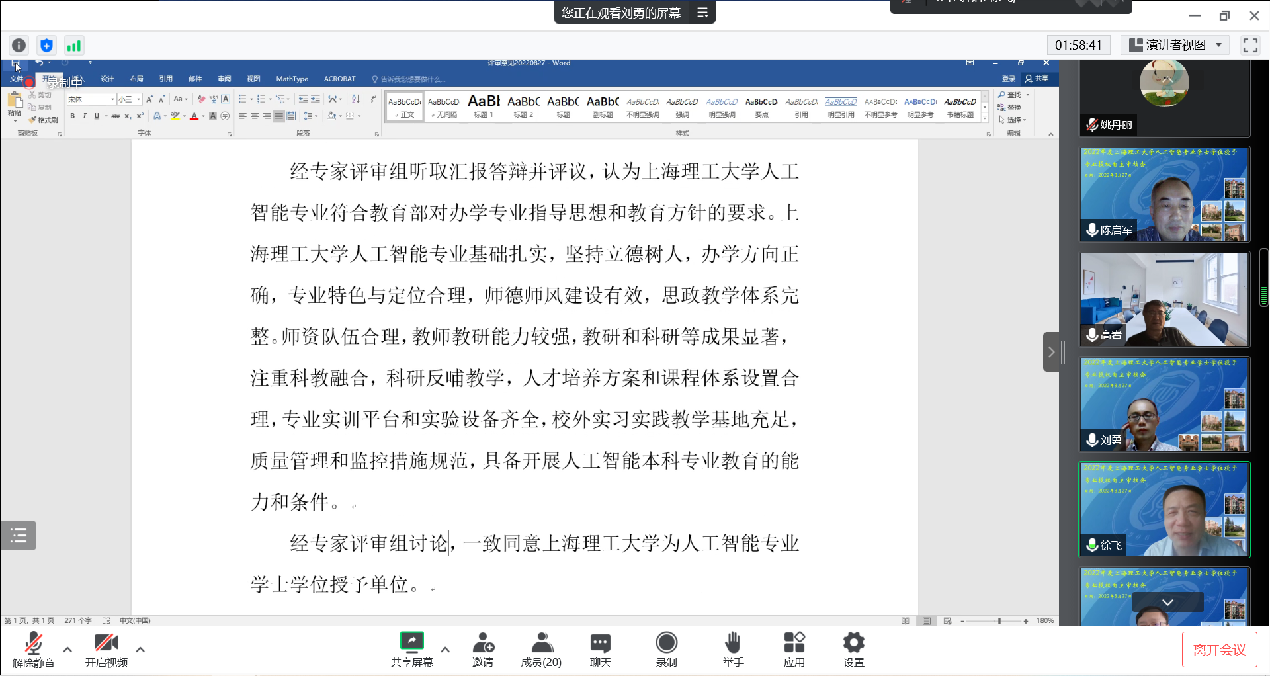This screenshot has width=1270, height=676.
Task: Click the 离开会议 leave meeting button
Action: (1219, 650)
